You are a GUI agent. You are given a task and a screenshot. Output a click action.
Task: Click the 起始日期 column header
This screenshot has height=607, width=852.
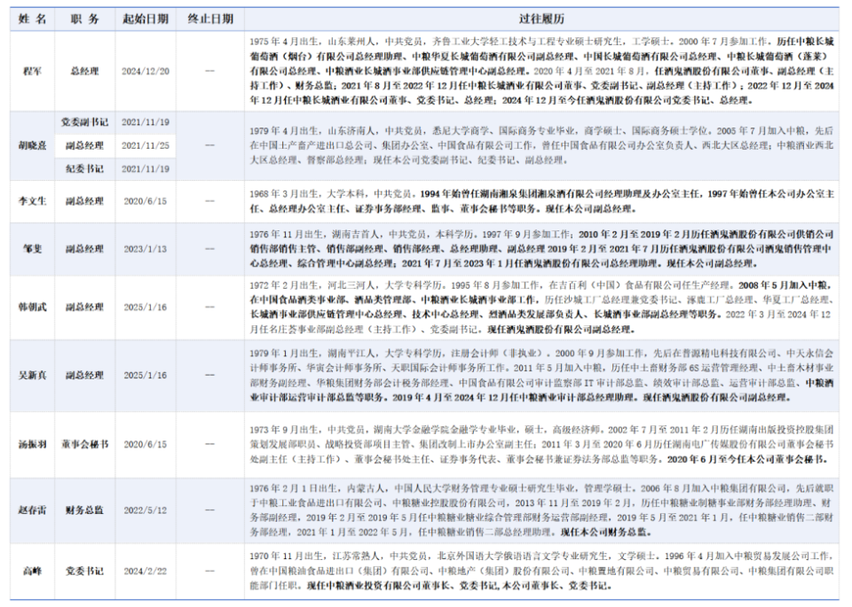click(145, 19)
